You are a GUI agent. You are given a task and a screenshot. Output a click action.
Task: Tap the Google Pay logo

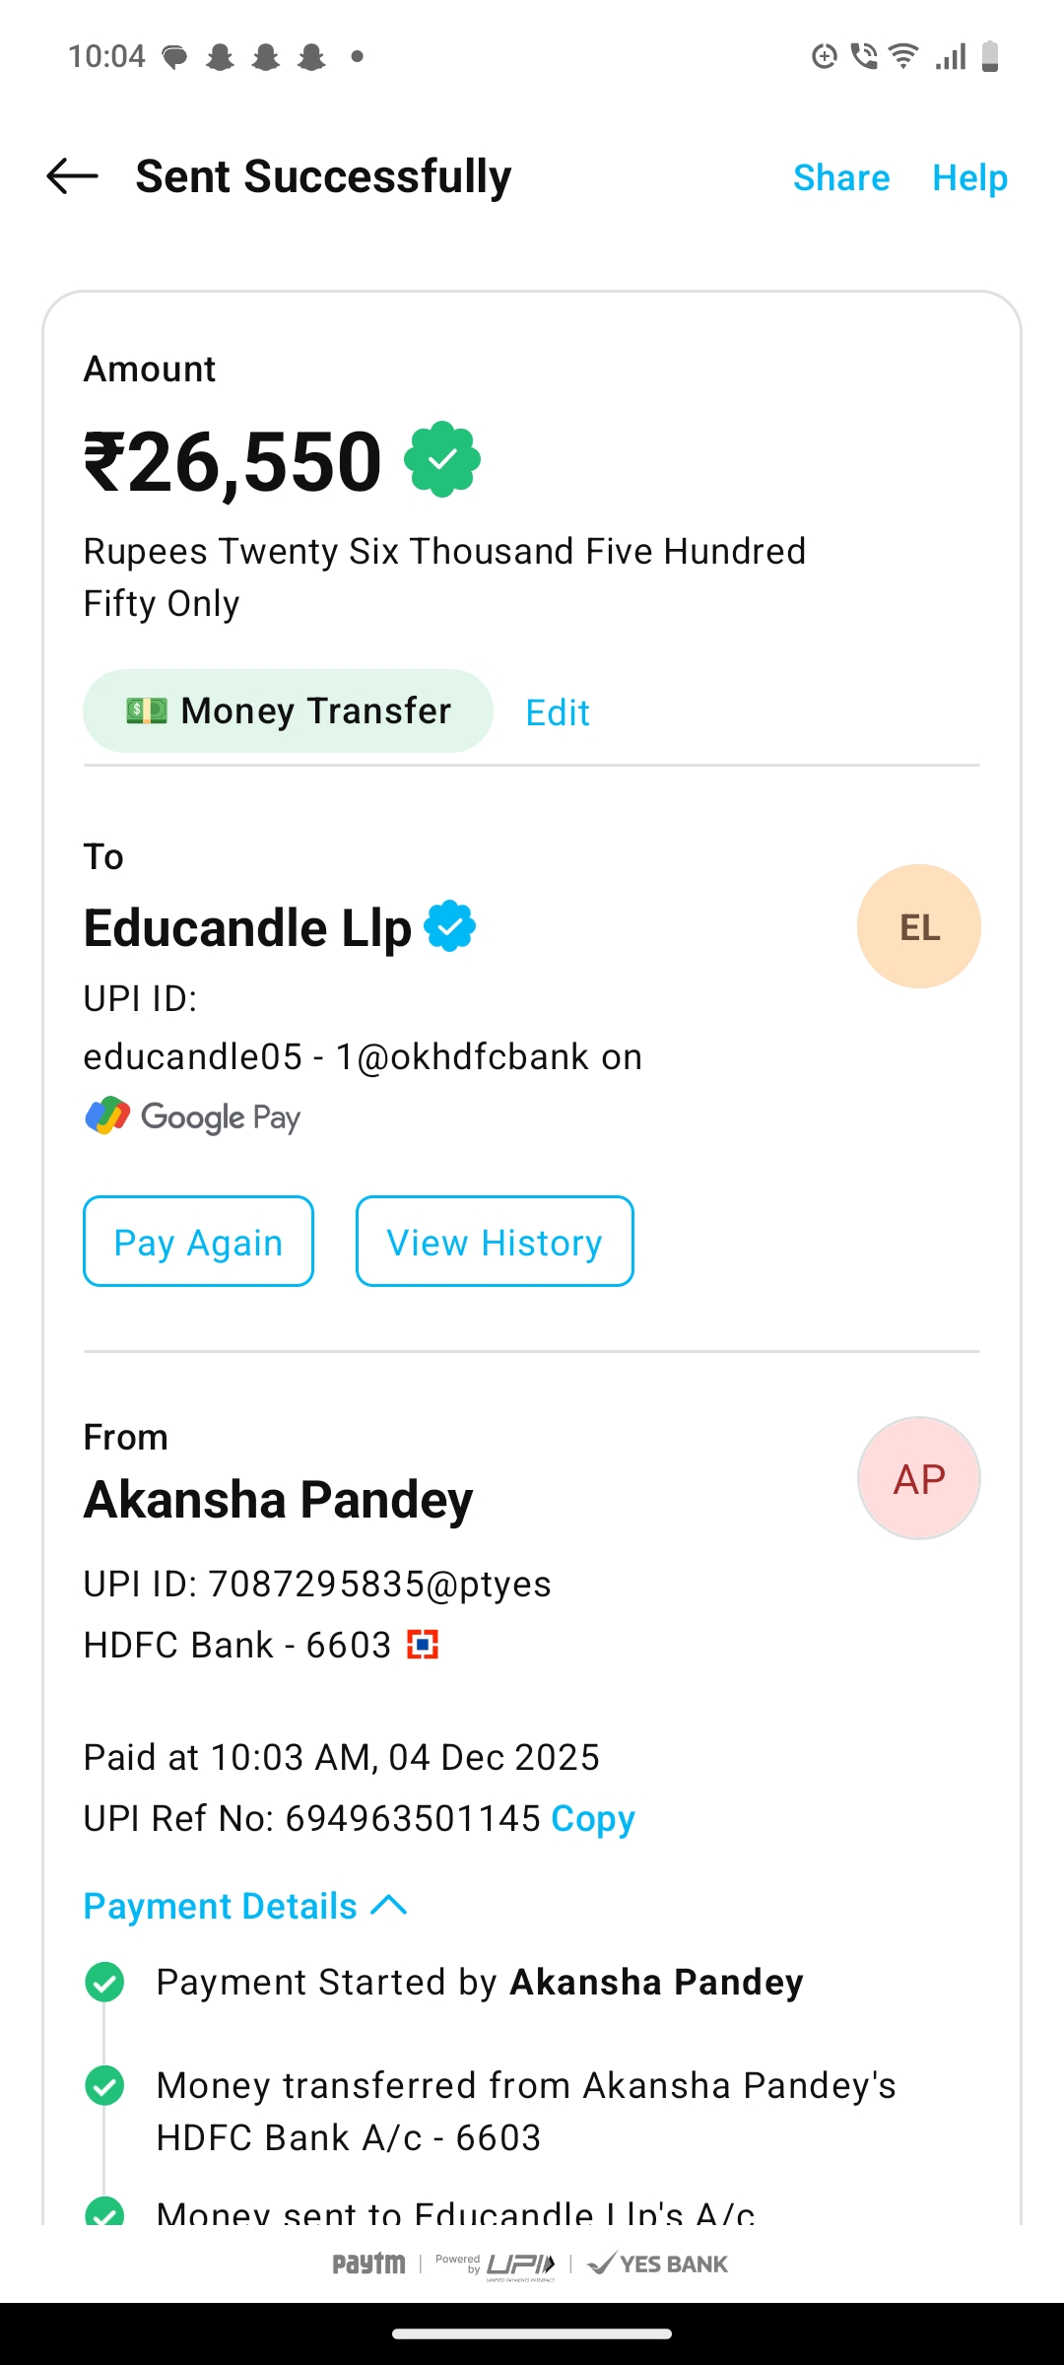pos(193,1116)
